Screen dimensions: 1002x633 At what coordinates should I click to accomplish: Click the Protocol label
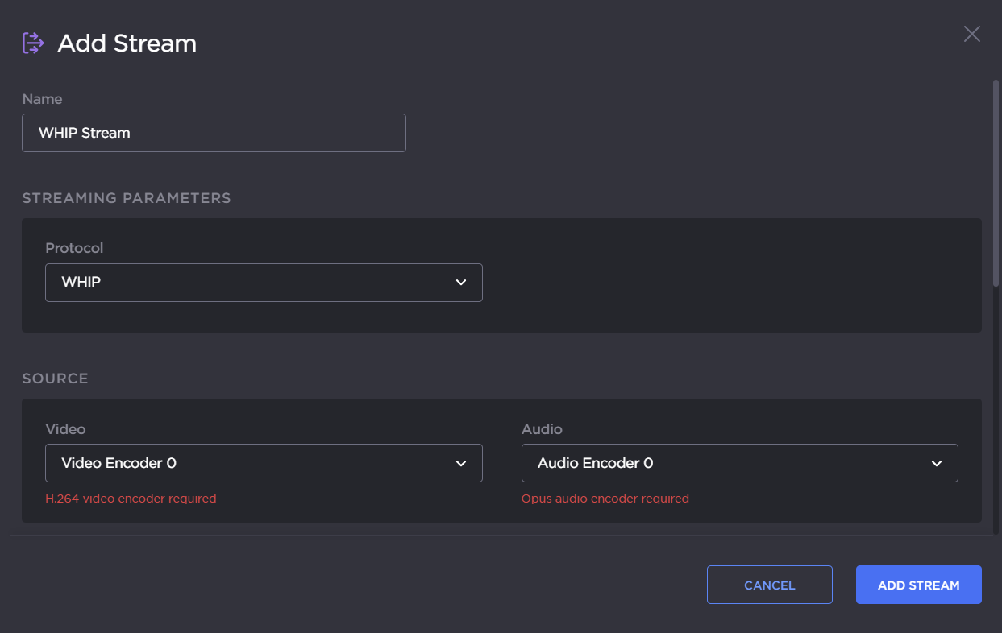point(74,248)
